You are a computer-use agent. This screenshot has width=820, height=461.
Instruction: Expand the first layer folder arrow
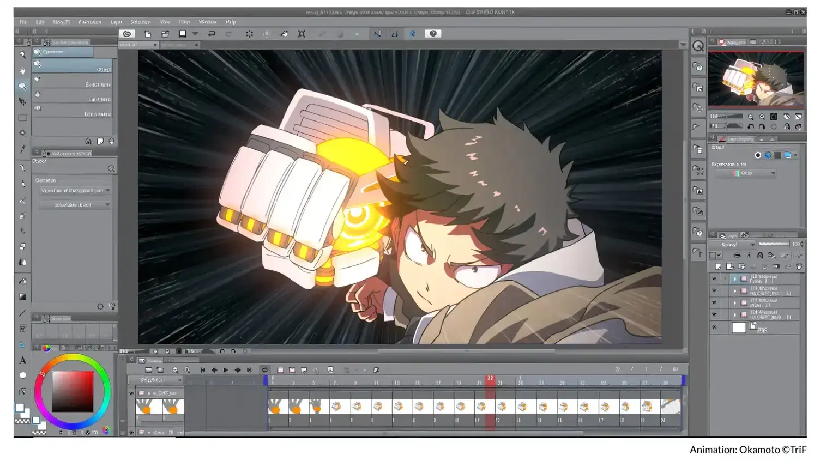(734, 278)
